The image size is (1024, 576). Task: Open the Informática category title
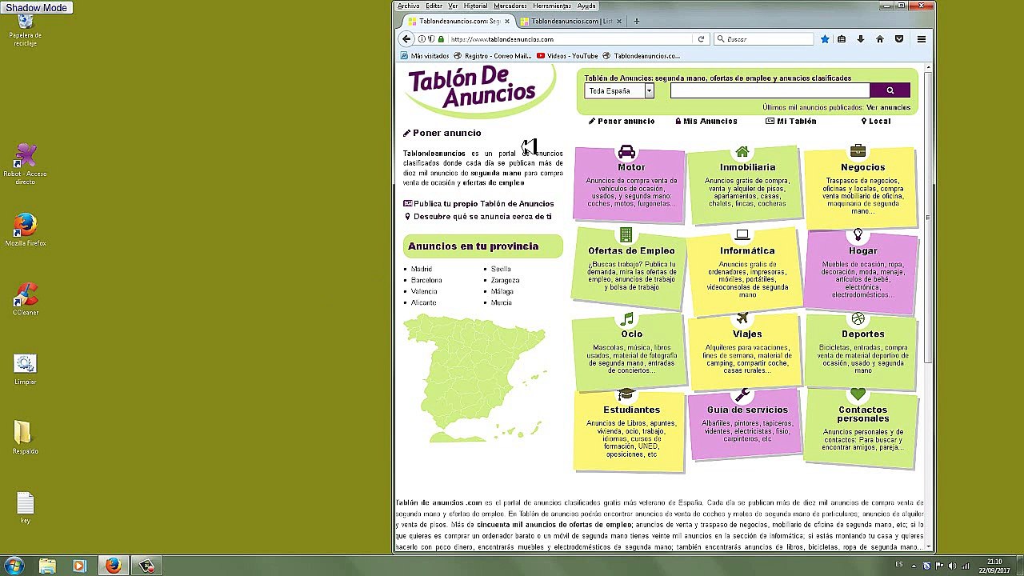click(x=747, y=250)
